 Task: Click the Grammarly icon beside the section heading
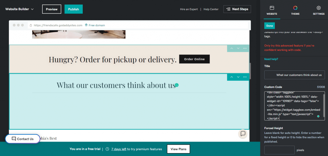(176, 85)
